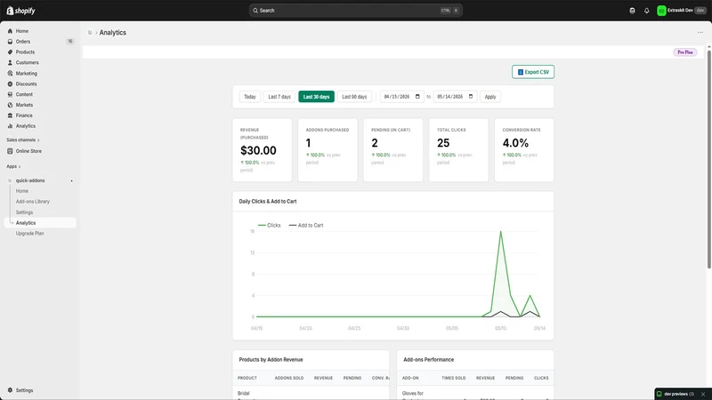Screen dimensions: 712x400
Task: Click the $30.00 revenue value
Action: pyautogui.click(x=258, y=150)
